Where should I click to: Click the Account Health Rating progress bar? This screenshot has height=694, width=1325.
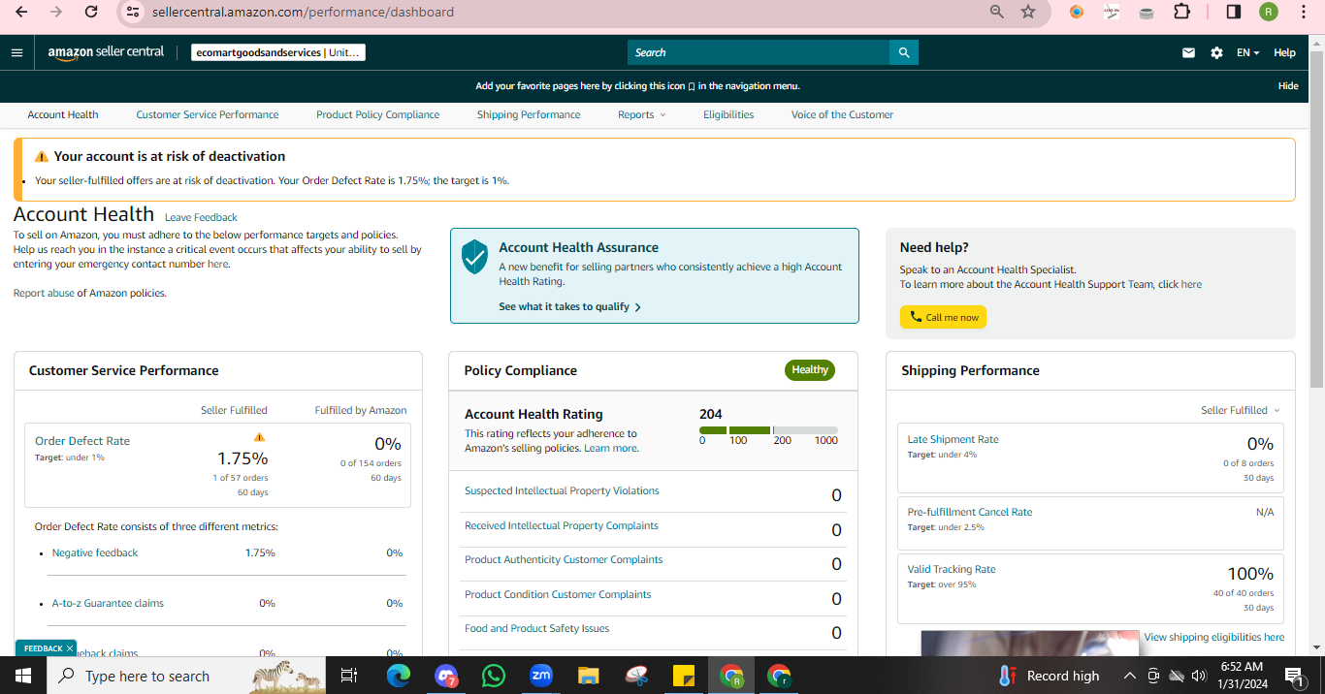(768, 430)
